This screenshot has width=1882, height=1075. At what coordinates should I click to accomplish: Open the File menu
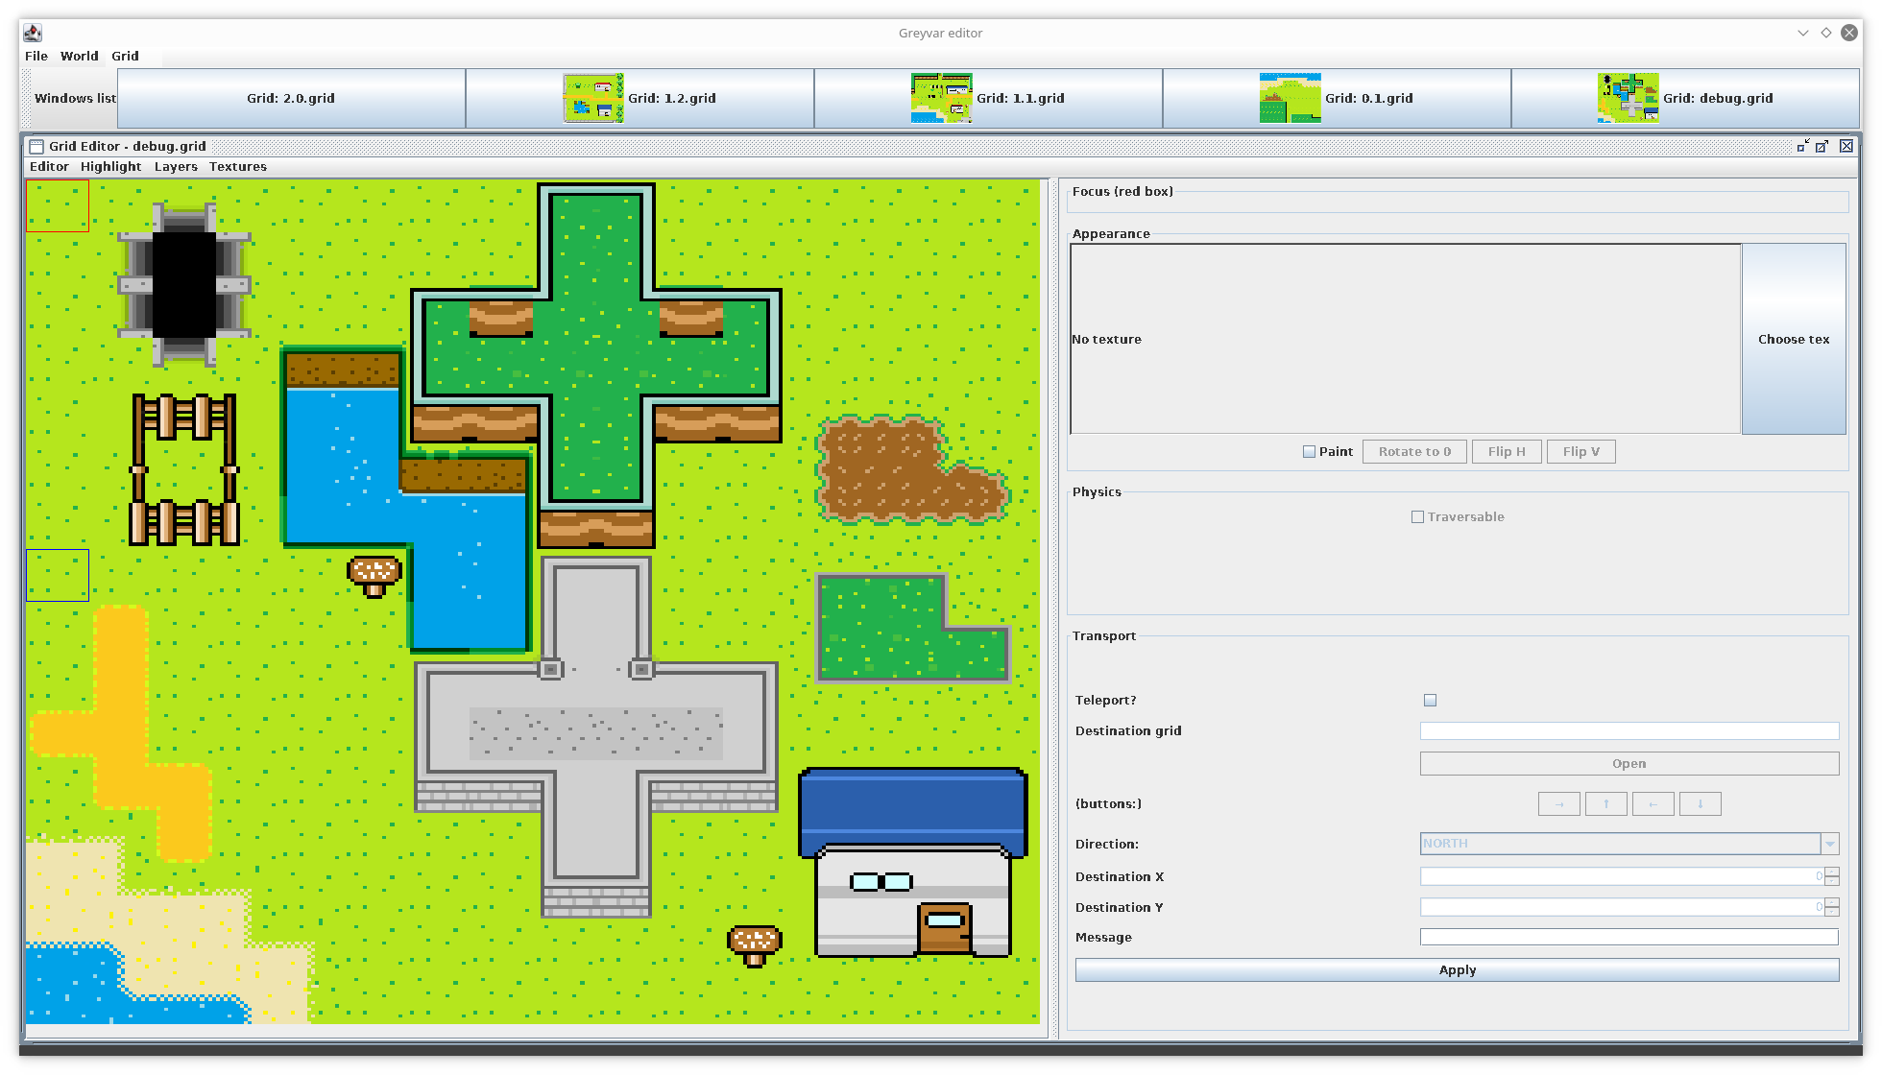36,56
